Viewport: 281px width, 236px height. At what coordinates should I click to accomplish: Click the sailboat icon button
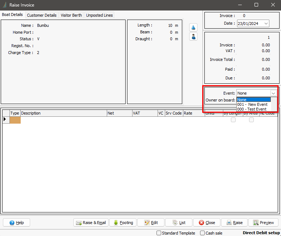[194, 28]
